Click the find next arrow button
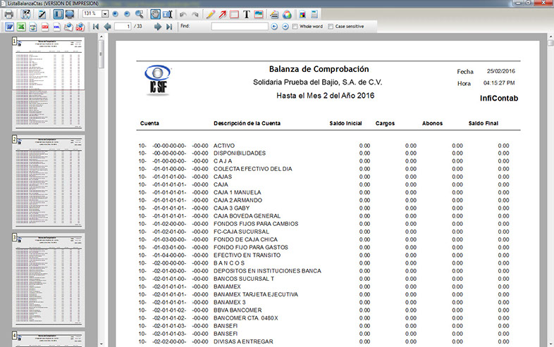The width and height of the screenshot is (554, 347). pos(285,27)
